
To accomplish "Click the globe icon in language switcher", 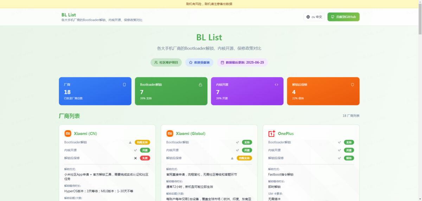I will (308, 17).
